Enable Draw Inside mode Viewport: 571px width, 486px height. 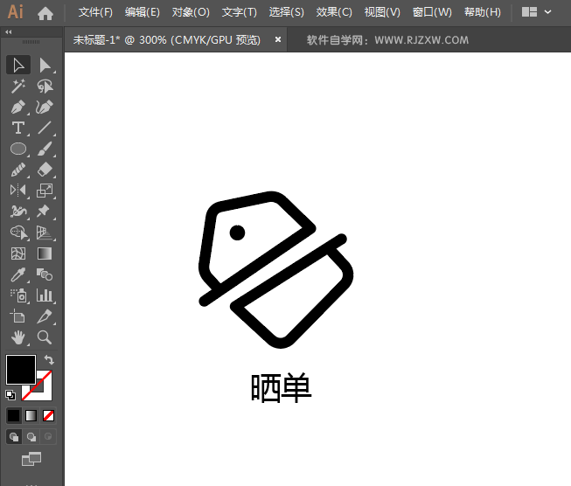coord(48,436)
